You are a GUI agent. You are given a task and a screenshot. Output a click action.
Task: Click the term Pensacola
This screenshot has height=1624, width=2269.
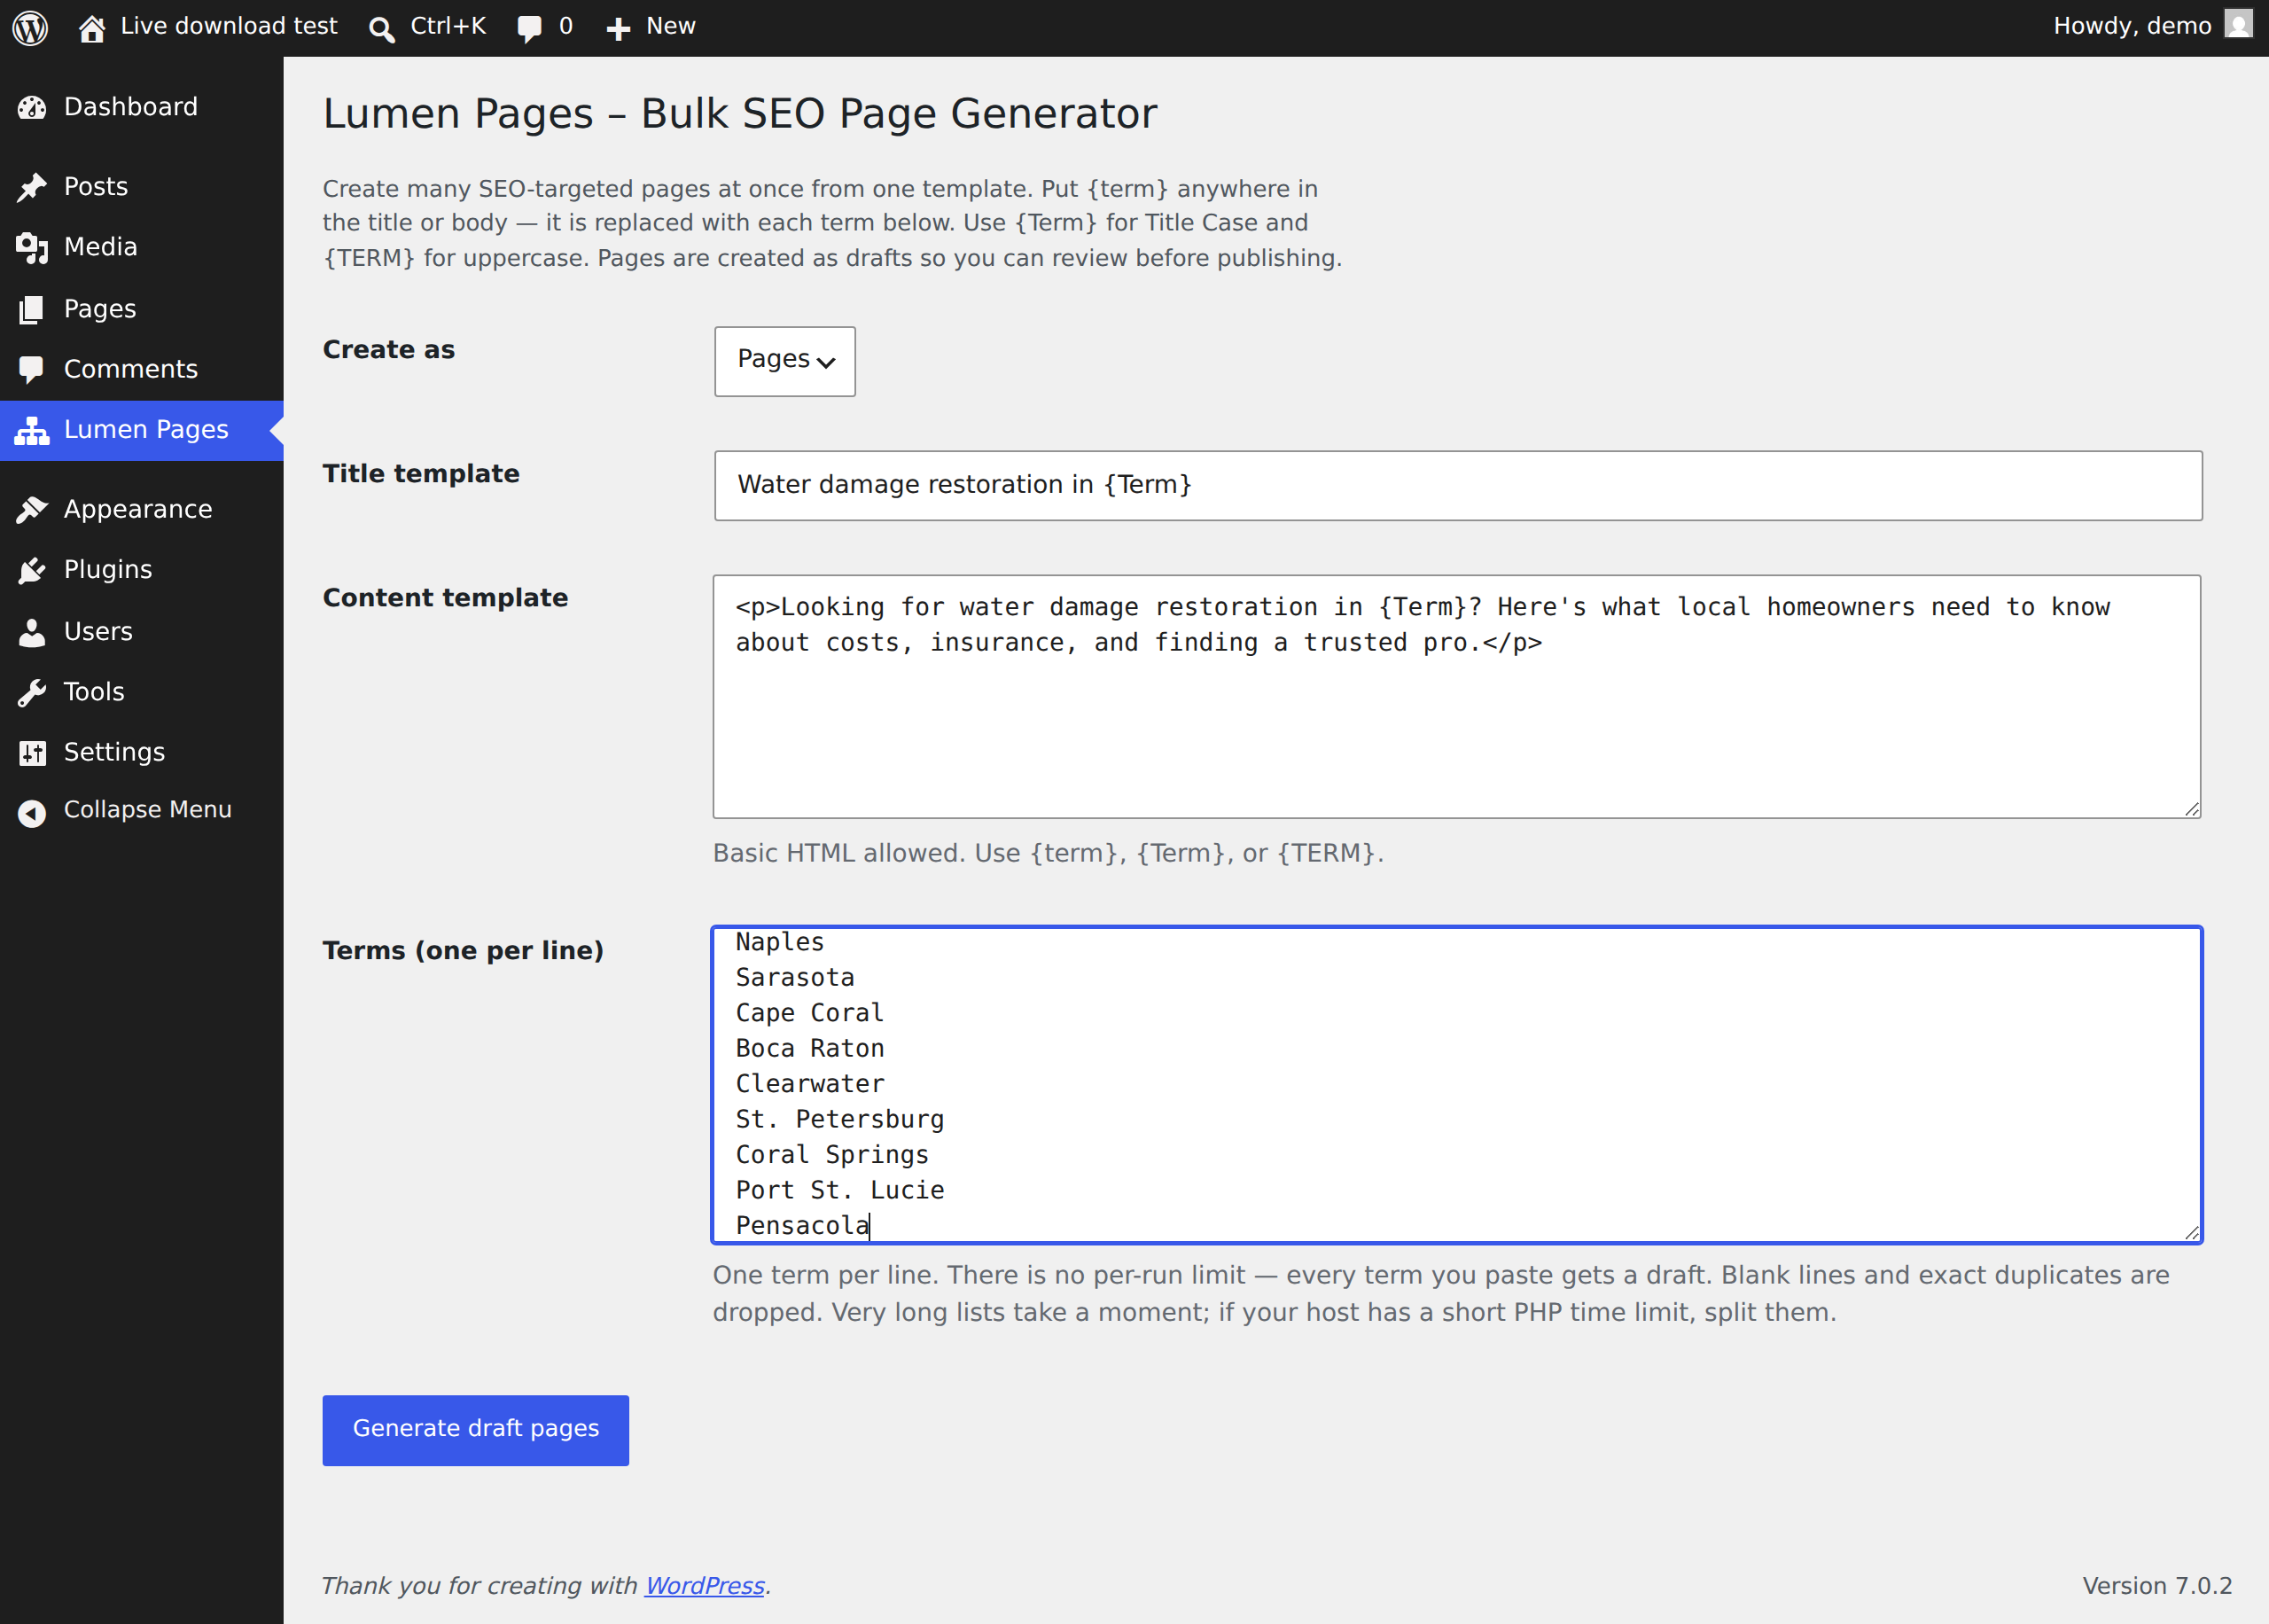(803, 1226)
